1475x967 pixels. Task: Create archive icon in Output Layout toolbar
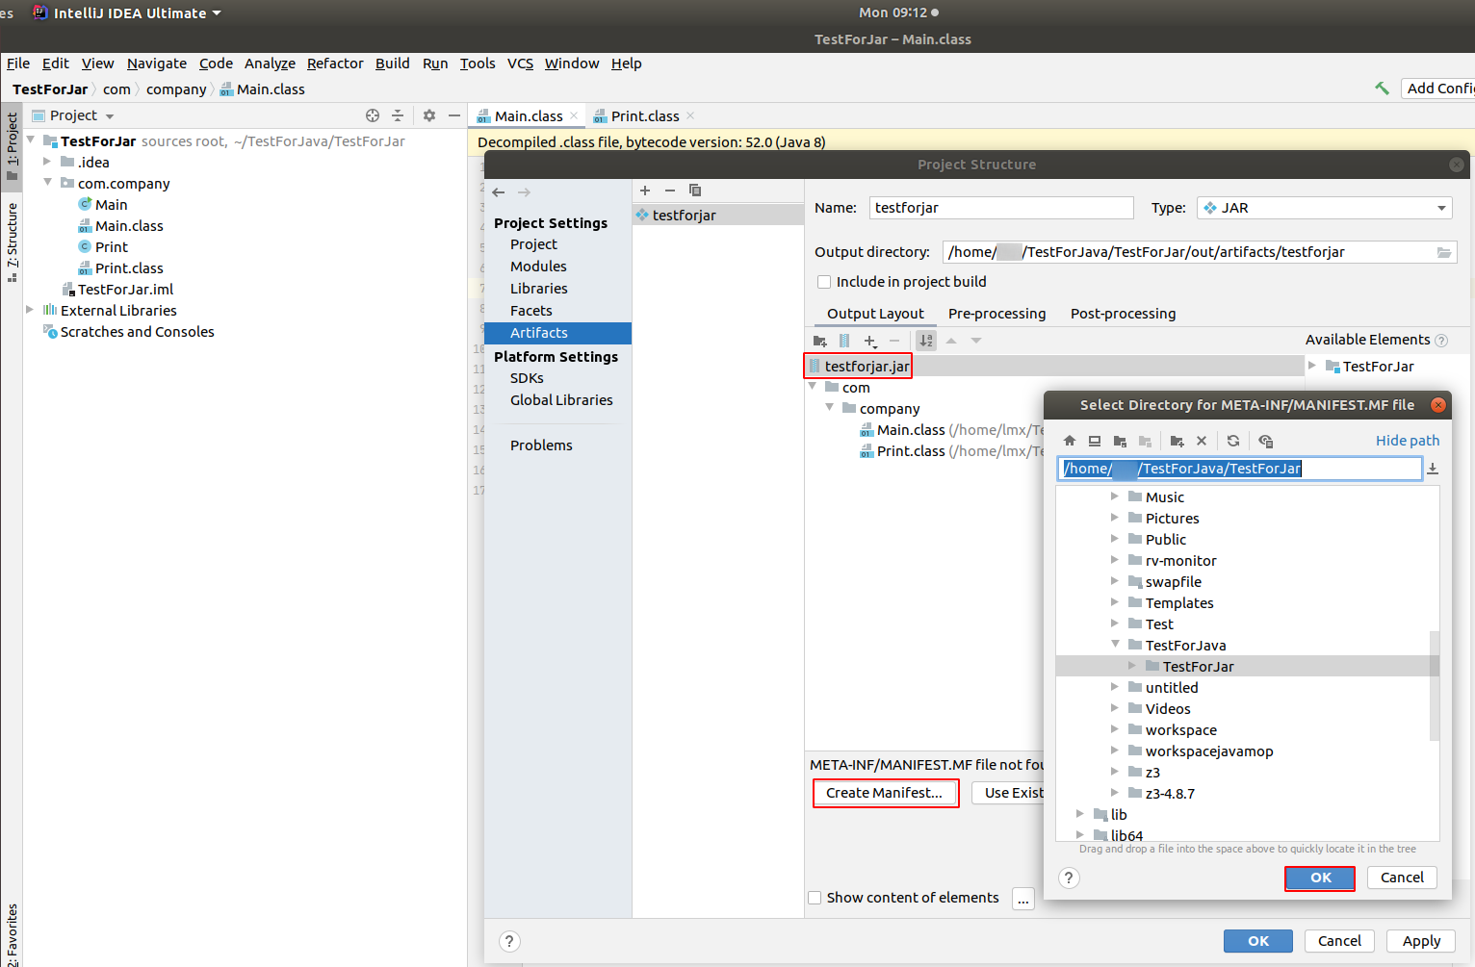coord(844,341)
